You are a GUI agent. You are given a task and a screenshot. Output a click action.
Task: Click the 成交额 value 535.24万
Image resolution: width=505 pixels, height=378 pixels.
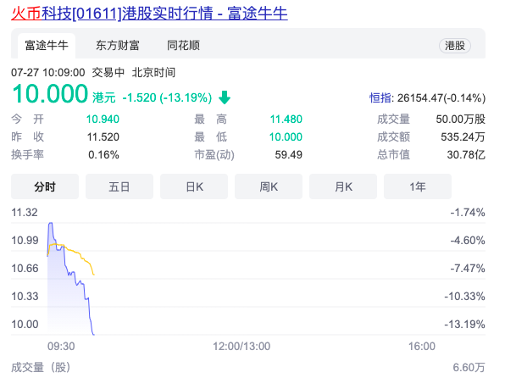tap(463, 137)
